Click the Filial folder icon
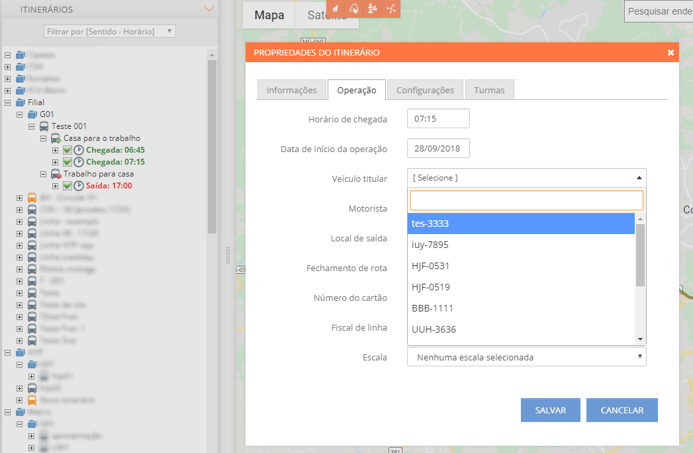Image resolution: width=693 pixels, height=453 pixels. tap(20, 103)
